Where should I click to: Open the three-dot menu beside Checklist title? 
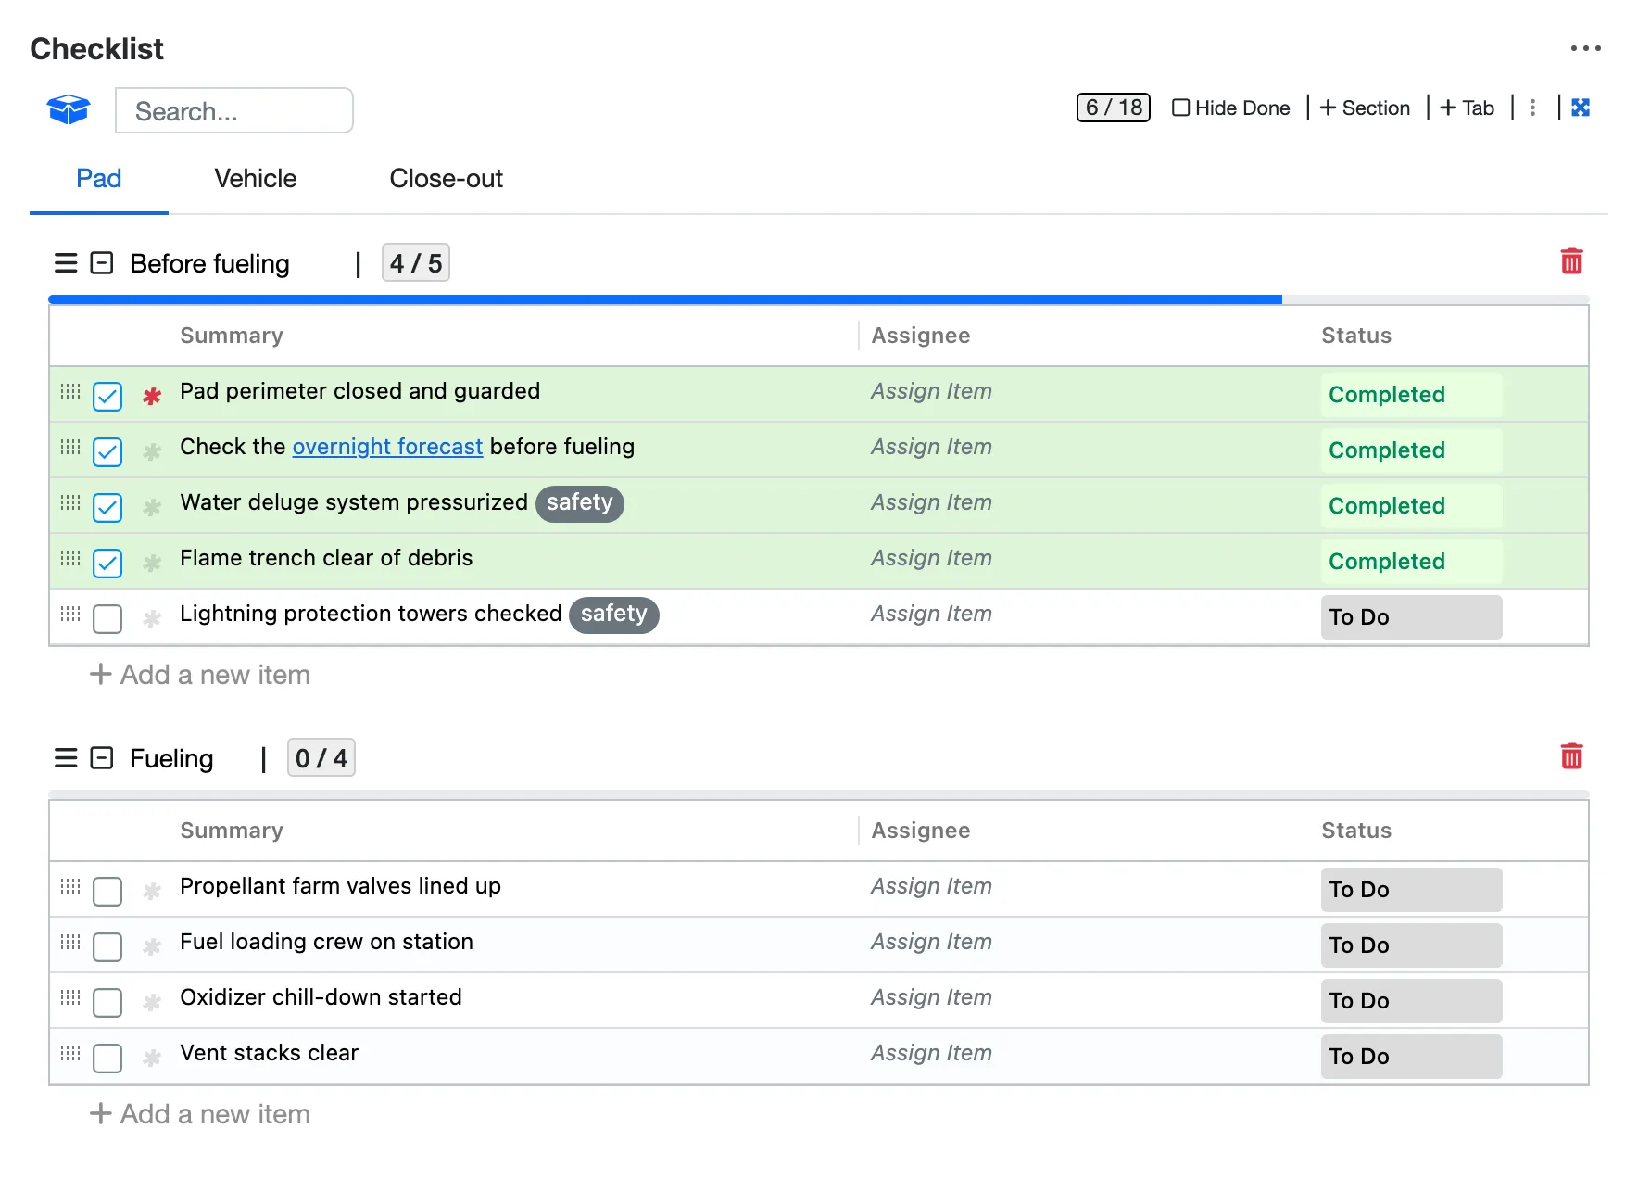pyautogui.click(x=1585, y=48)
